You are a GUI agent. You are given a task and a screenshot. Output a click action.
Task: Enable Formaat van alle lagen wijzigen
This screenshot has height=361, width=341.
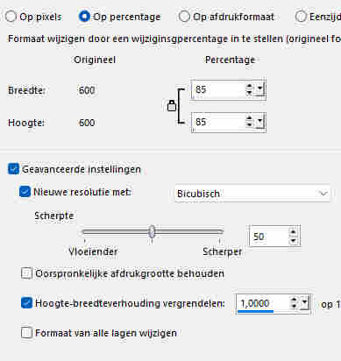click(x=26, y=333)
